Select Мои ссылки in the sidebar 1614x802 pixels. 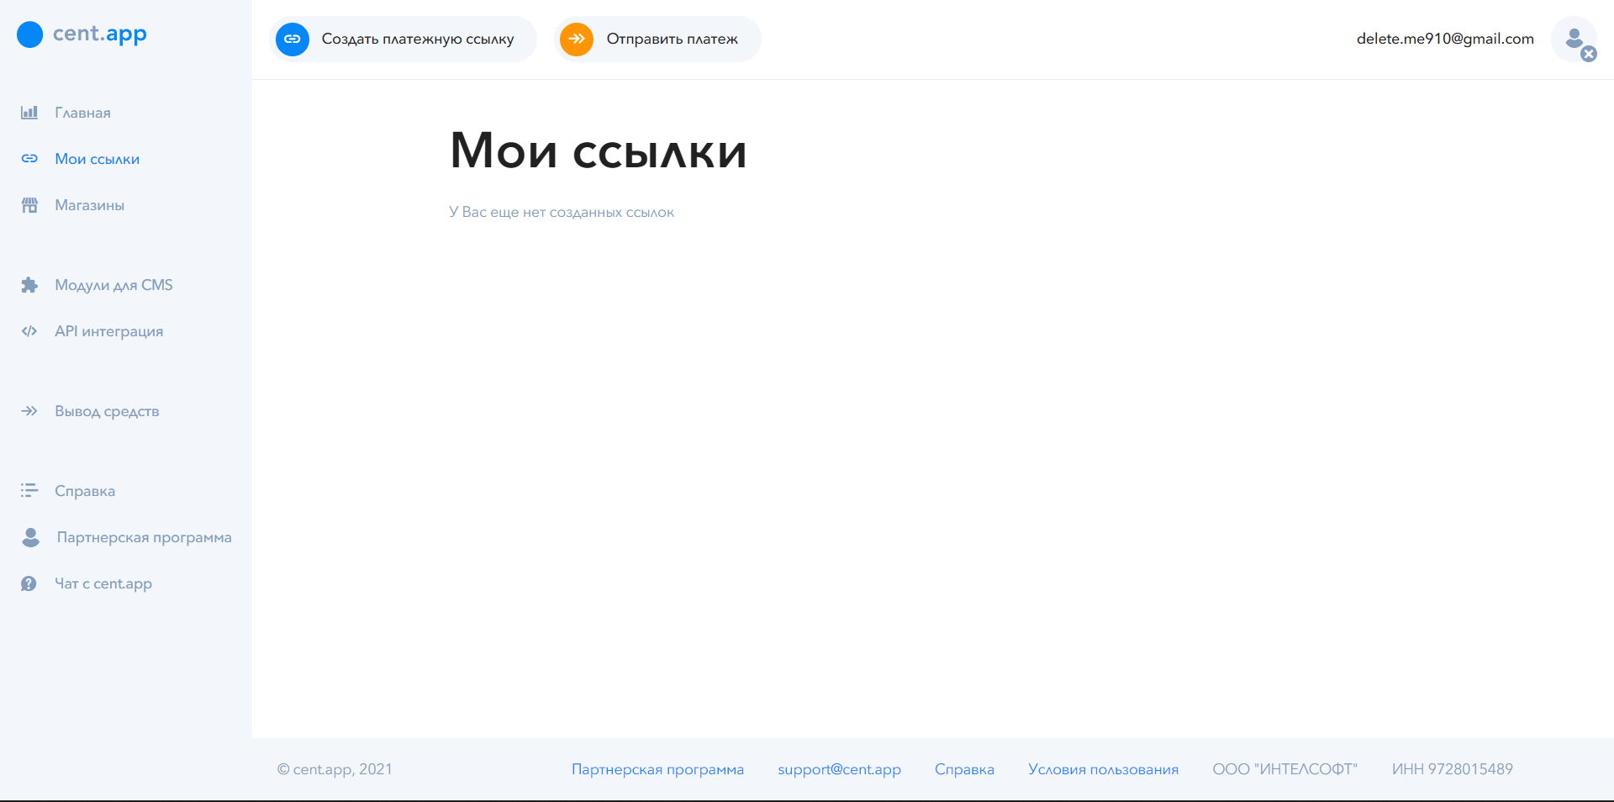[98, 159]
